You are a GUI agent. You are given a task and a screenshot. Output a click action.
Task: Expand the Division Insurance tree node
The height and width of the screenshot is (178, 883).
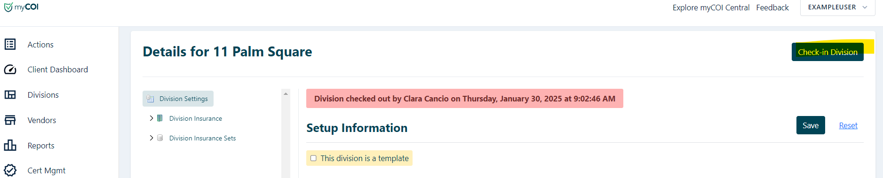coord(151,118)
